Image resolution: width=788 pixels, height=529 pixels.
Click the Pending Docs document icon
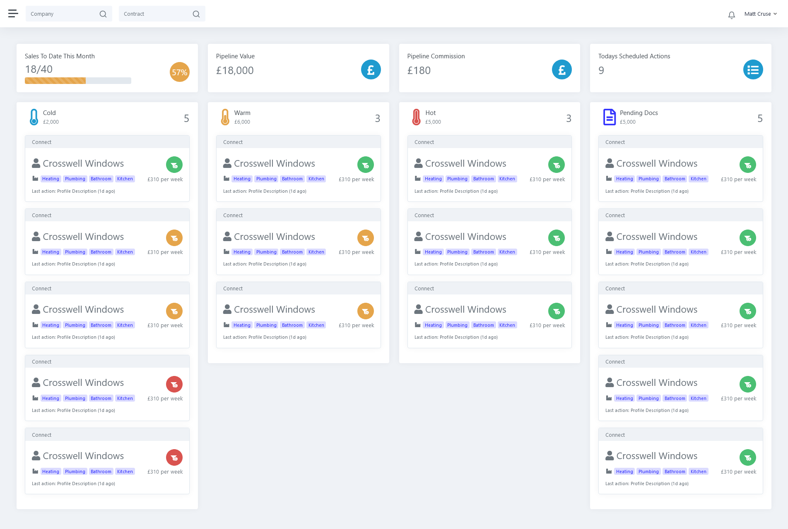tap(609, 117)
